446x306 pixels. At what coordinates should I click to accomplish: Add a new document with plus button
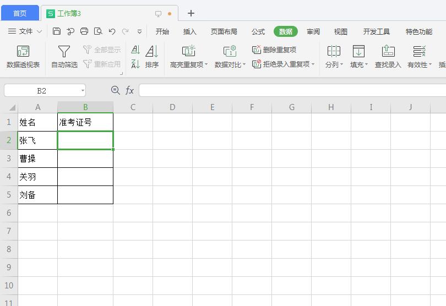191,13
